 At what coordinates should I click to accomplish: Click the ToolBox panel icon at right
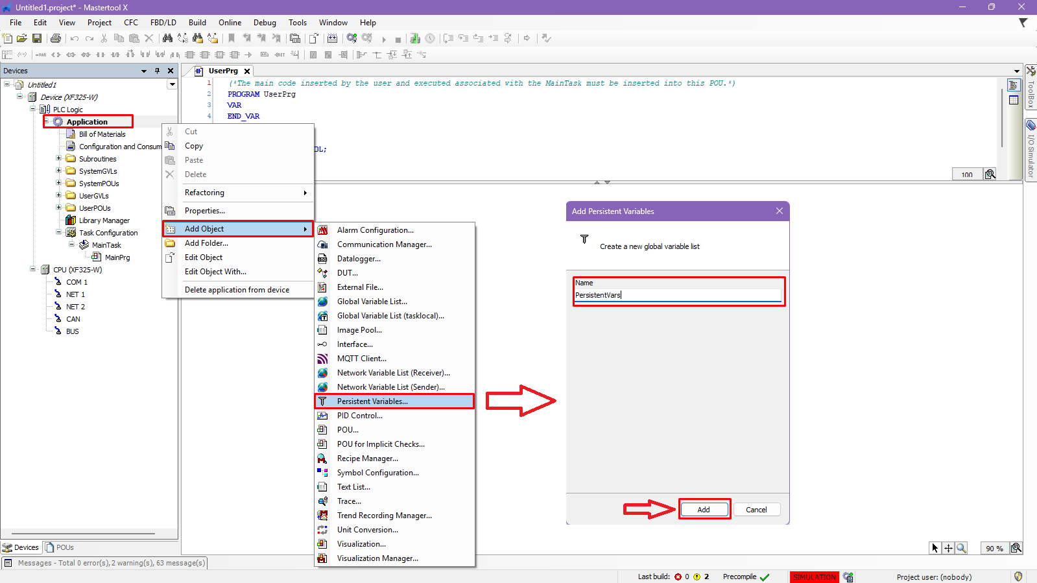tap(1031, 71)
